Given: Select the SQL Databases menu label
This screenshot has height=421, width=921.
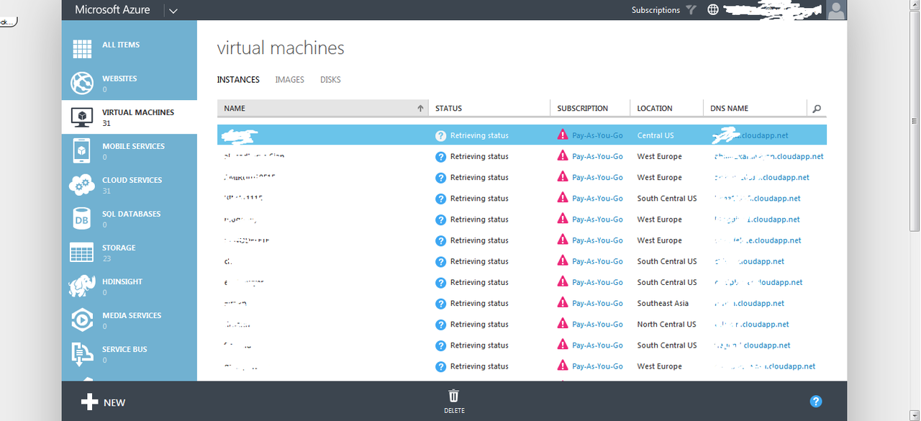Looking at the screenshot, I should click(x=132, y=214).
